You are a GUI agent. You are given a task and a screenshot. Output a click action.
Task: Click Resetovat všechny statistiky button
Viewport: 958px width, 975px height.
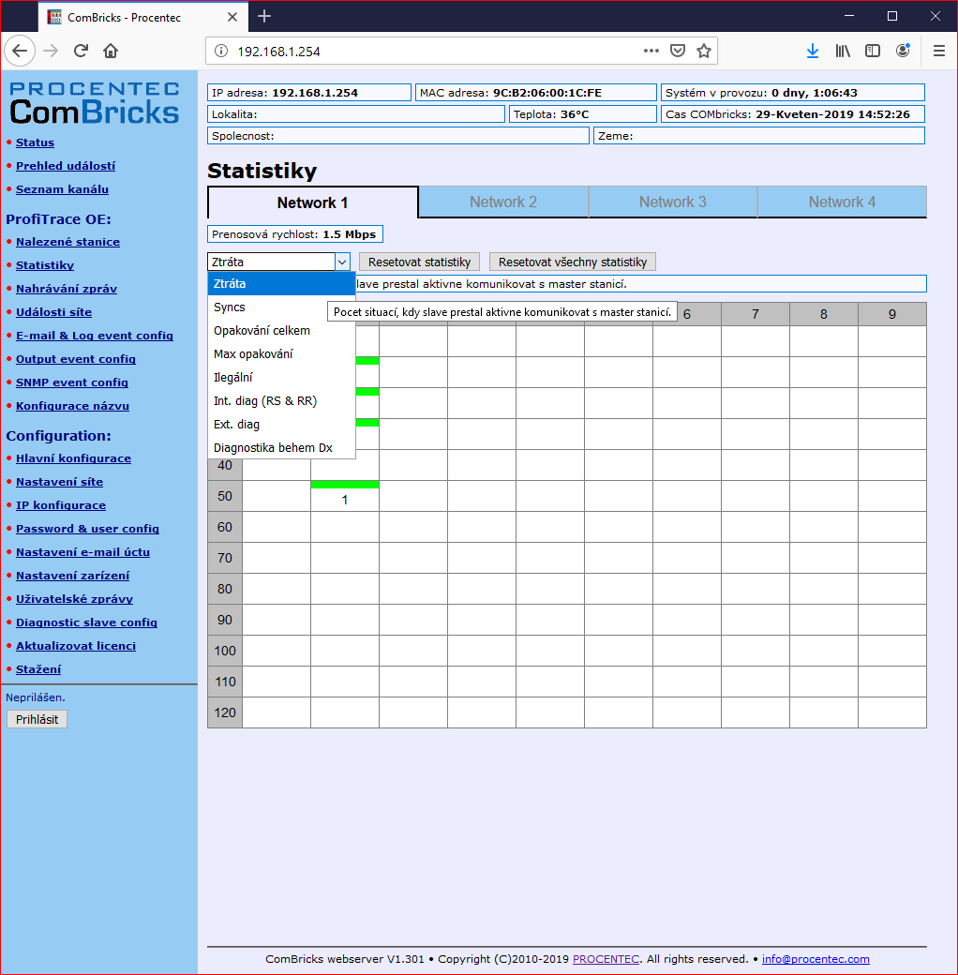[x=573, y=262]
